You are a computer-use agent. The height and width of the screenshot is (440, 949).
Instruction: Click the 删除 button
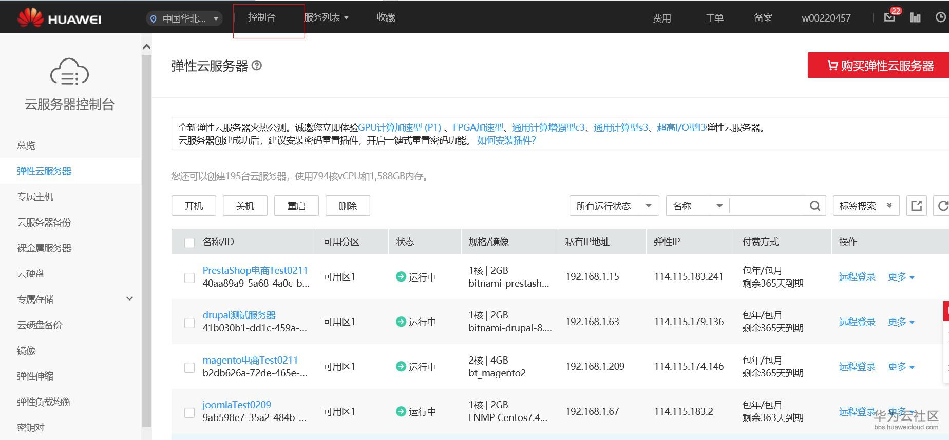coord(348,206)
